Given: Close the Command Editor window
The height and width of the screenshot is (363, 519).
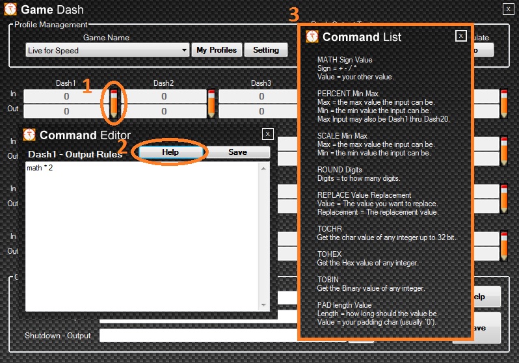Looking at the screenshot, I should point(268,134).
